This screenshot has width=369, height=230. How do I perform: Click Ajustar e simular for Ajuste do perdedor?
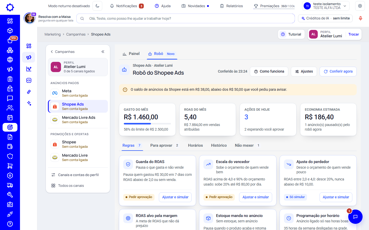tap(336, 197)
